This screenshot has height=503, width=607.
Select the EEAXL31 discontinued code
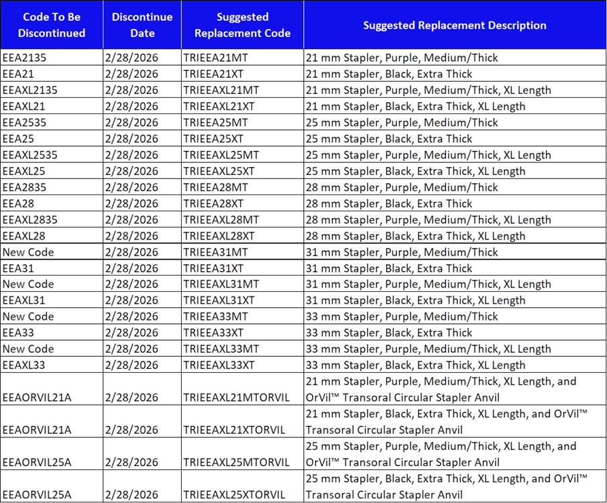(24, 300)
